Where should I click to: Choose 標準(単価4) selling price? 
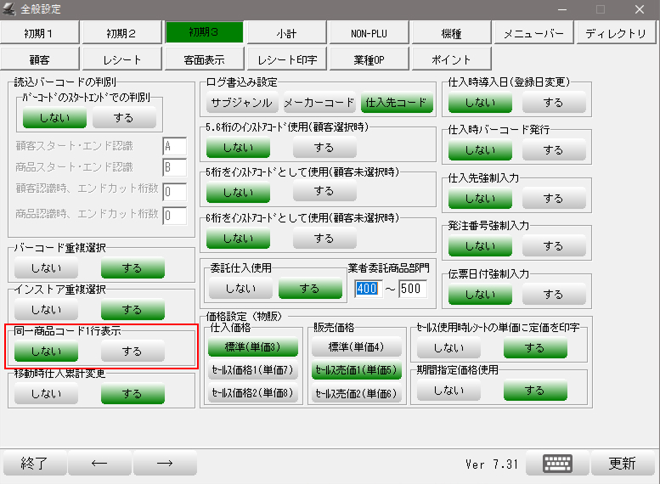pos(357,346)
